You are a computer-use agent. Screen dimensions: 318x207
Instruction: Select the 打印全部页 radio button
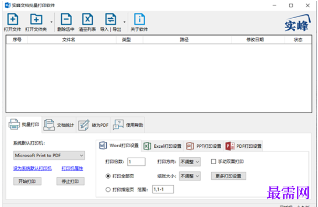coord(108,176)
